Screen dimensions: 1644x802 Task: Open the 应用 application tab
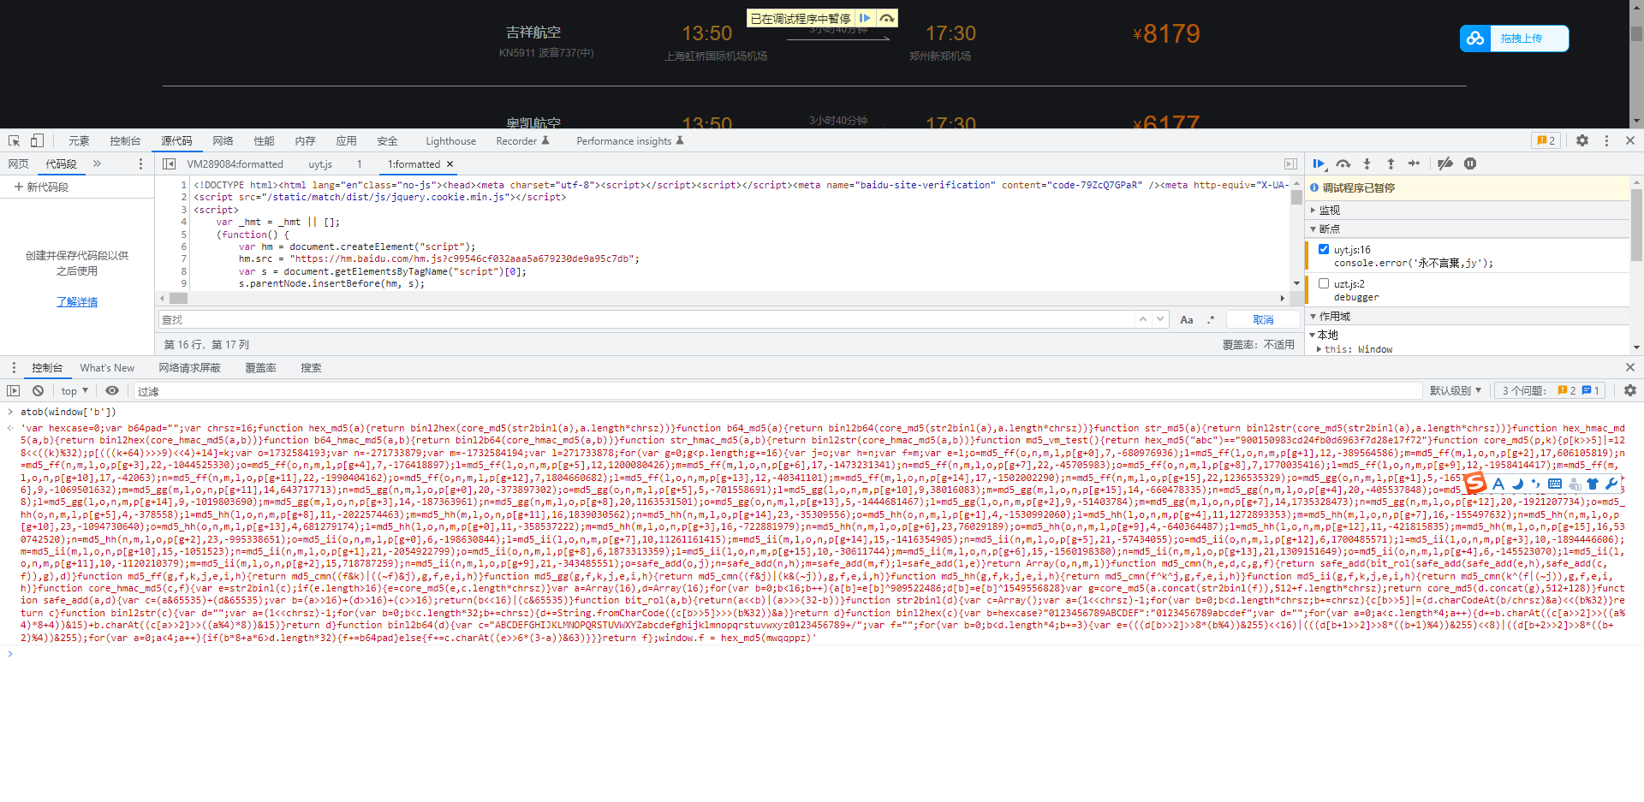pos(346,140)
